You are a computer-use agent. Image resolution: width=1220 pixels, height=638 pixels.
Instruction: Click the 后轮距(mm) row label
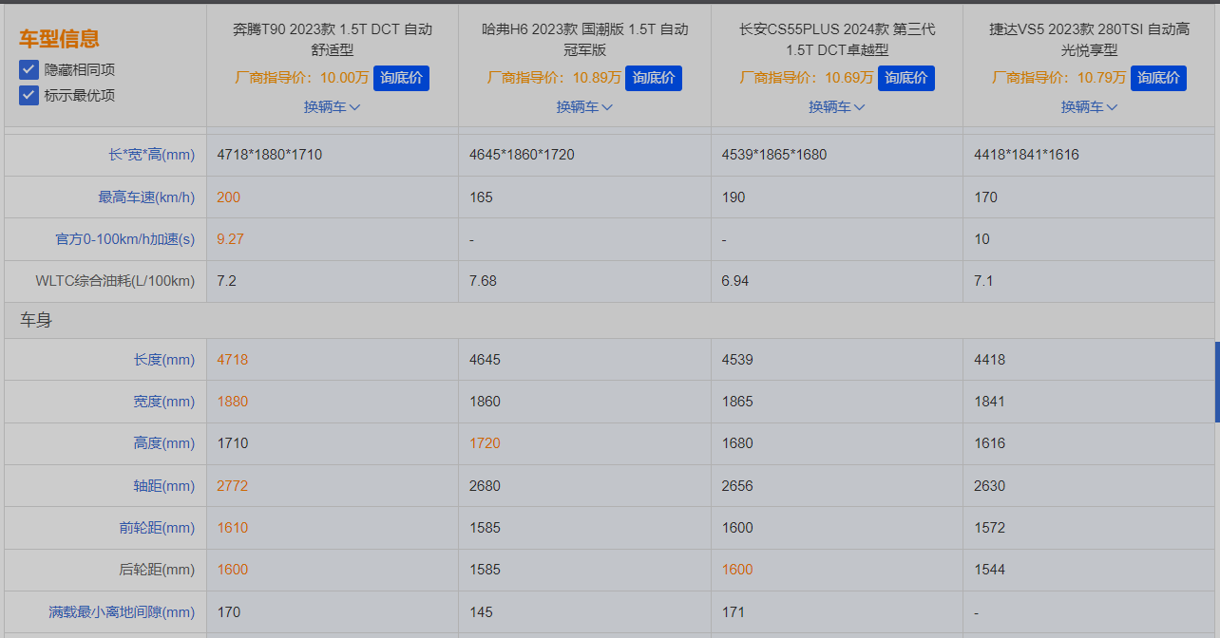tap(158, 570)
